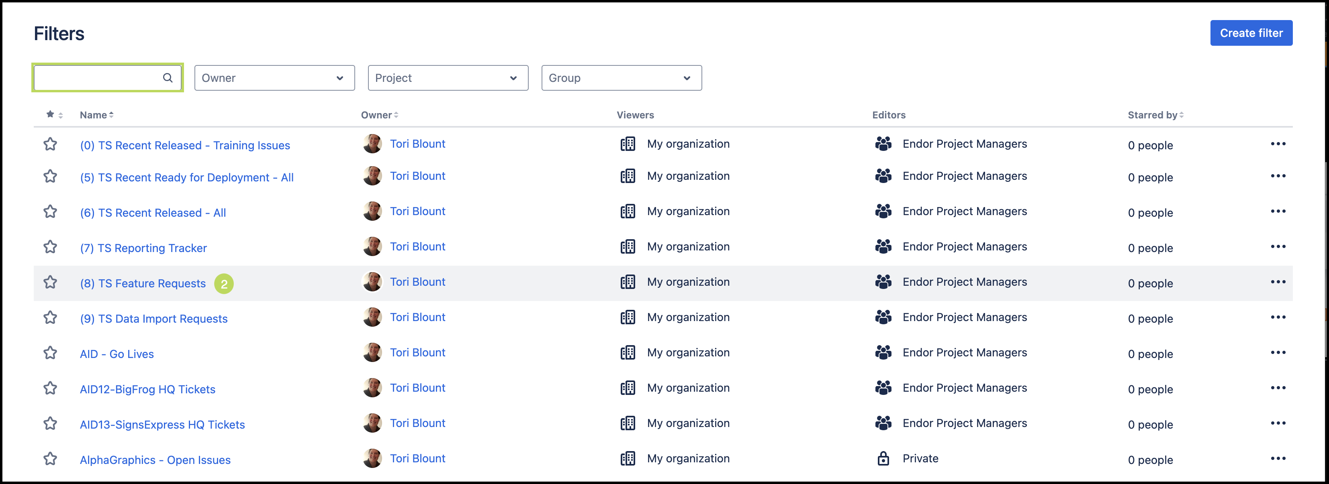1329x484 pixels.
Task: Click the Private lock icon in Editors column
Action: click(883, 458)
